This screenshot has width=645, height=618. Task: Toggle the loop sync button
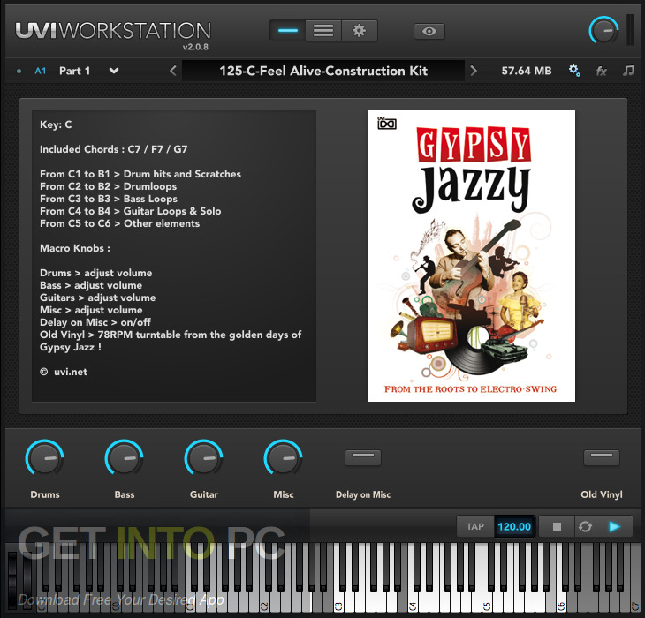(585, 526)
